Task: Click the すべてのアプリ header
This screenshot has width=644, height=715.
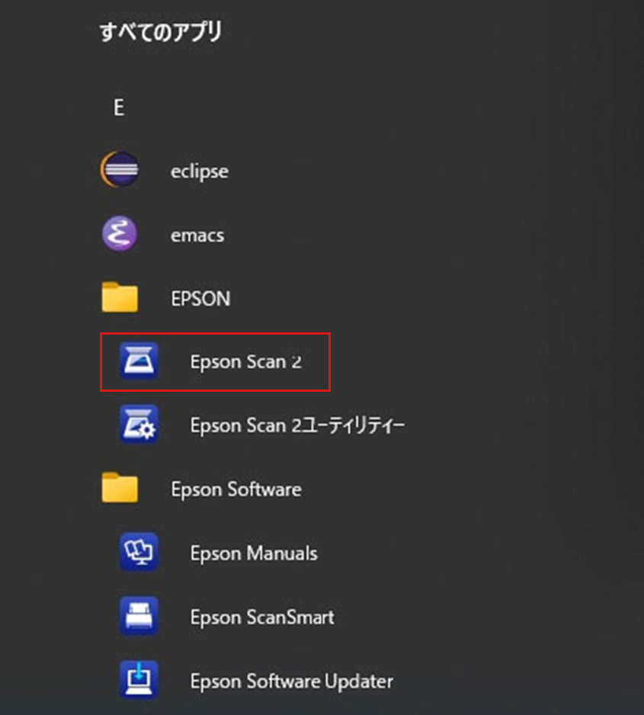Action: click(161, 32)
